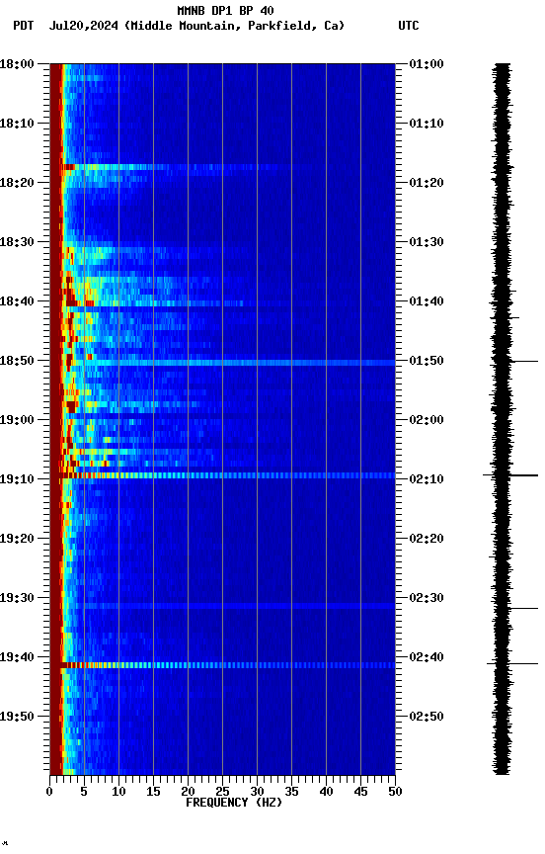Click the 18:50 PDT time label

click(17, 361)
